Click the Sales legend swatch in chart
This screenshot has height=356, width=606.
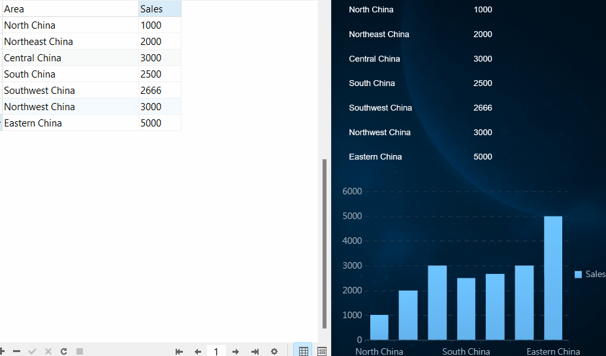pyautogui.click(x=578, y=274)
